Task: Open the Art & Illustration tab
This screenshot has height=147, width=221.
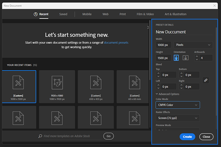Action: pos(175,14)
